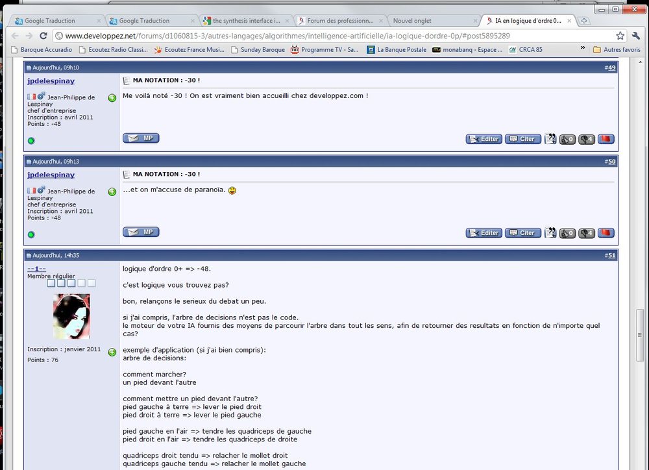Click the multi-quote icon on post #49
The height and width of the screenshot is (470, 649).
point(550,139)
